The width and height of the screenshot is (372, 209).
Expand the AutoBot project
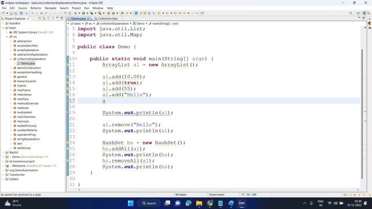click(x=3, y=23)
